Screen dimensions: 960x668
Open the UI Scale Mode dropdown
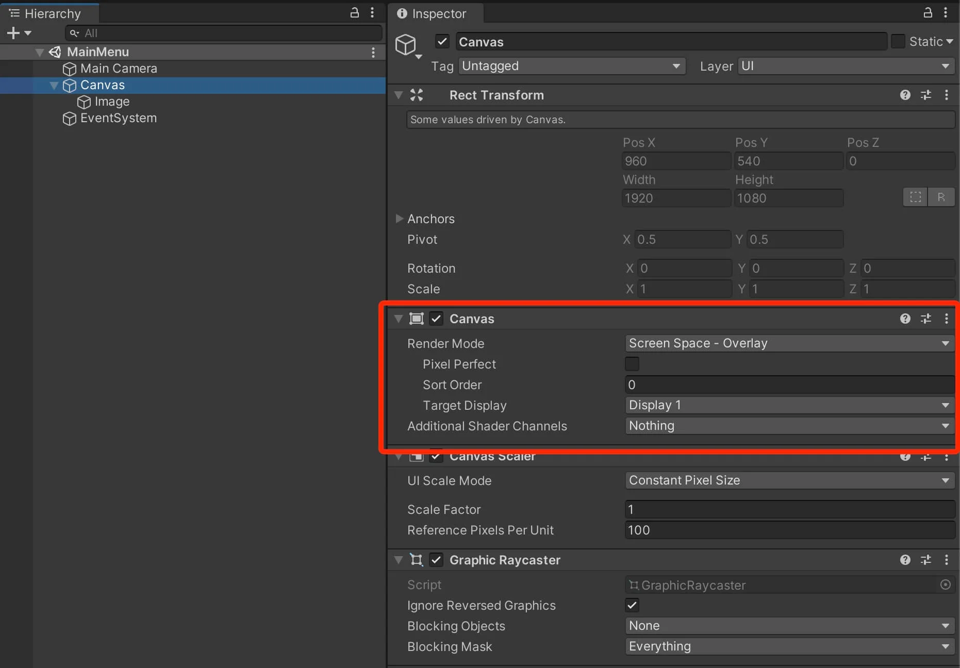click(790, 480)
